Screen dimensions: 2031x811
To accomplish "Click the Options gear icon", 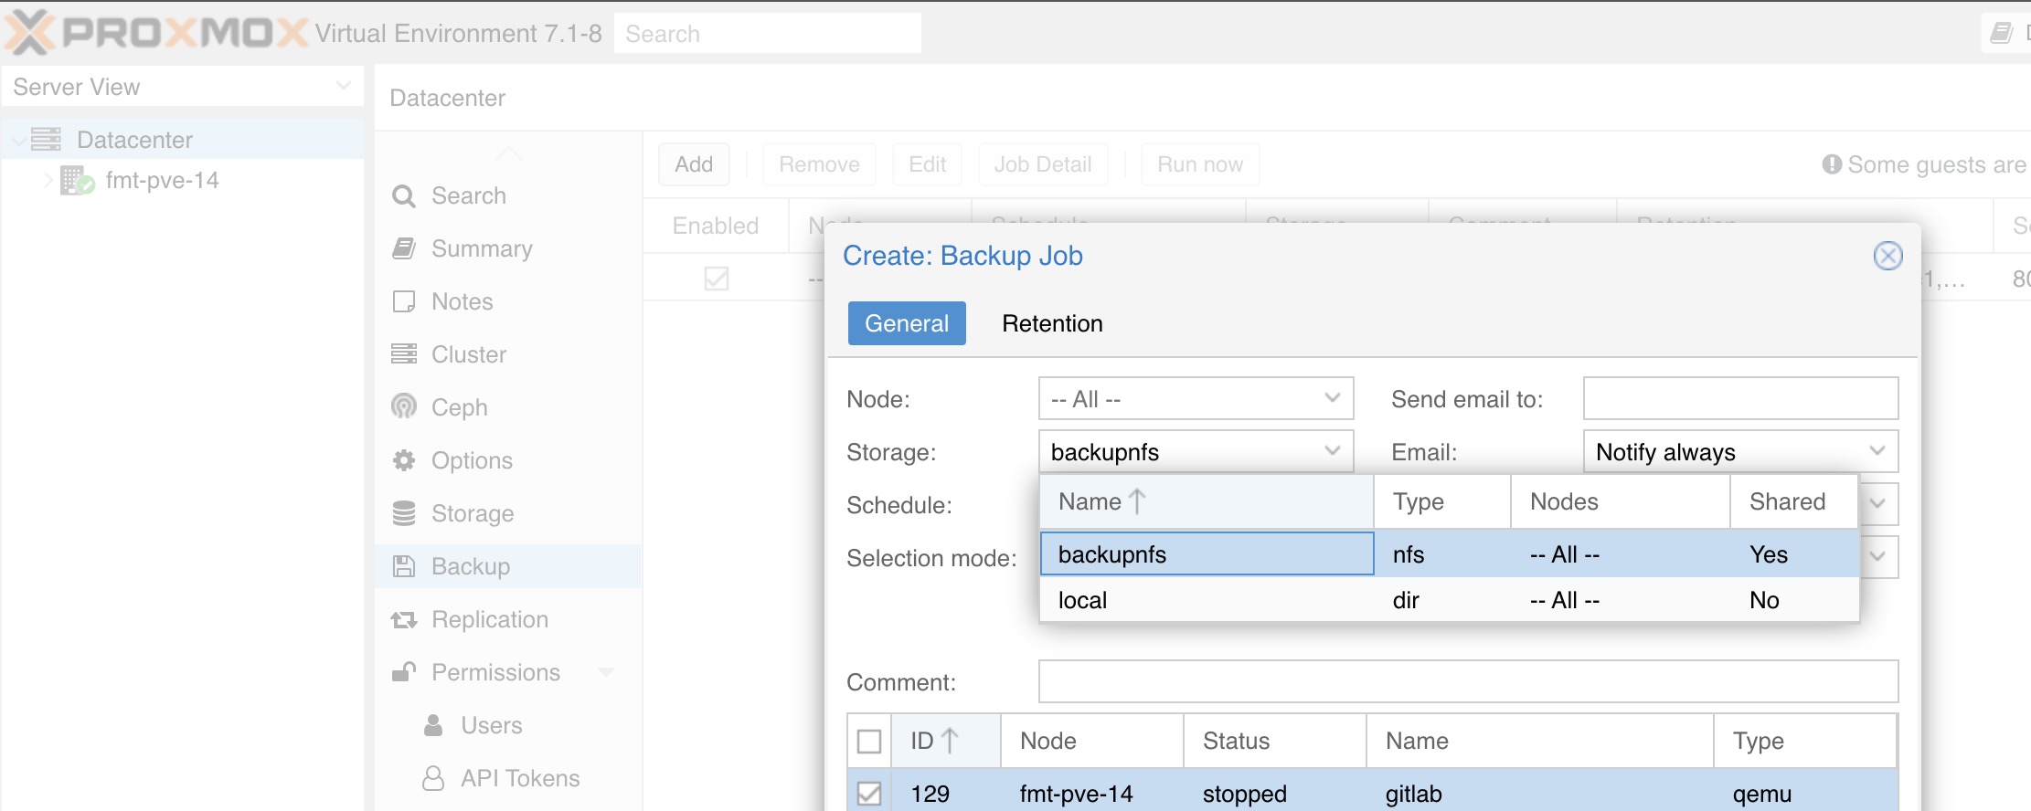I will 403,460.
